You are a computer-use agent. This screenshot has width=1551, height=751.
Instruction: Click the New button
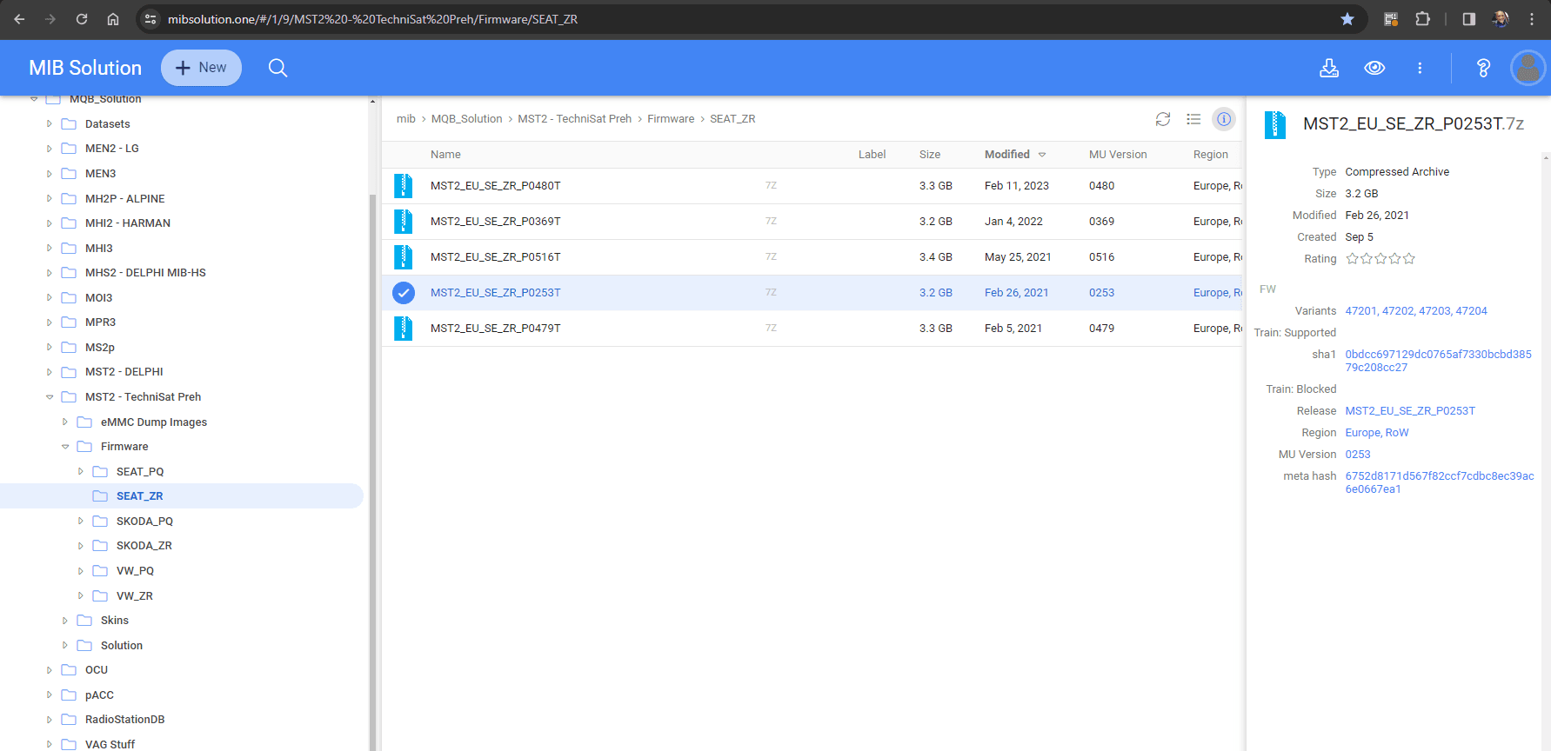click(x=201, y=68)
